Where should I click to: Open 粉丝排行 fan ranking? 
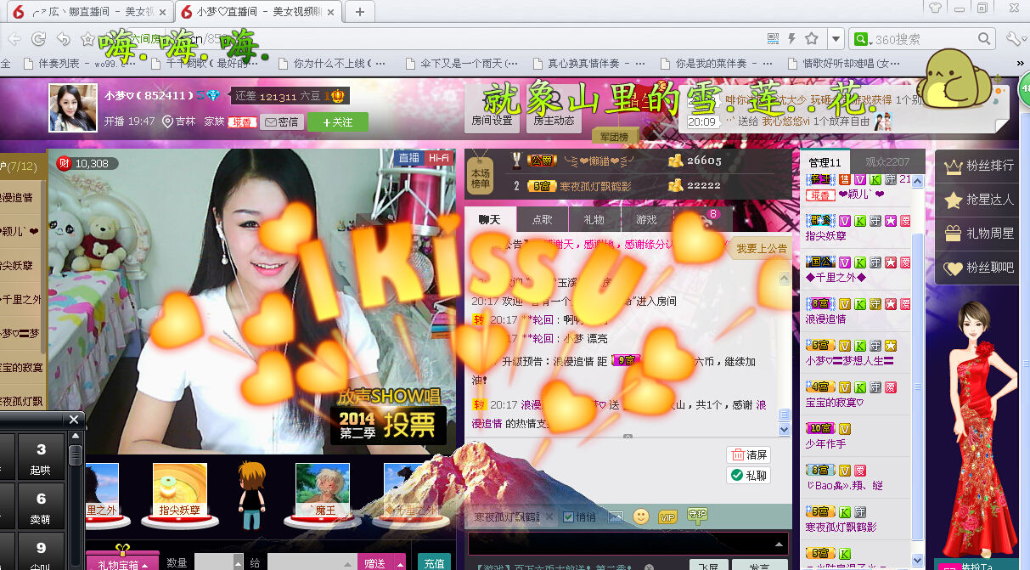click(x=979, y=166)
